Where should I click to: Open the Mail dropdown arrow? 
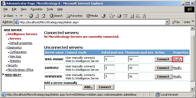[114, 16]
